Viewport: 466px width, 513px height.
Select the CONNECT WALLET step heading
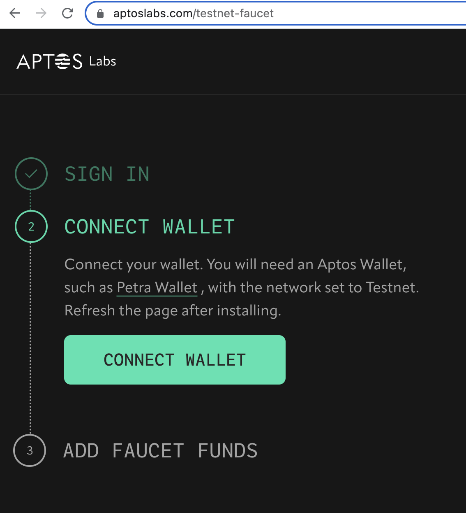click(150, 227)
